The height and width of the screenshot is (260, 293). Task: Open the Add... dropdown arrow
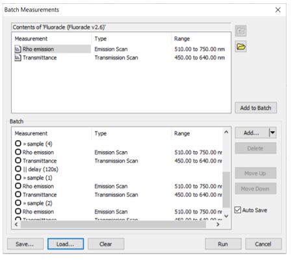273,132
